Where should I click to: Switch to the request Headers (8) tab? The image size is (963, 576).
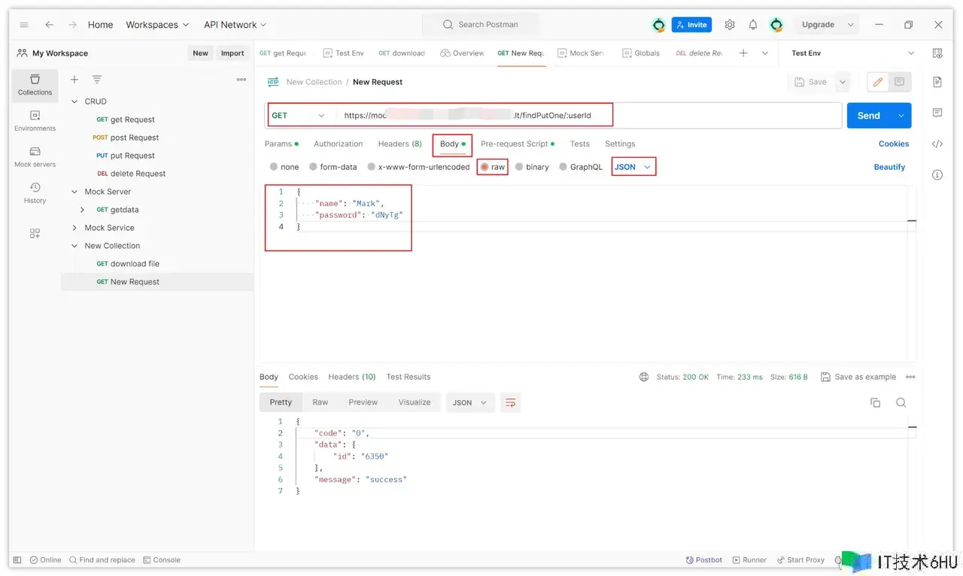[x=399, y=144]
